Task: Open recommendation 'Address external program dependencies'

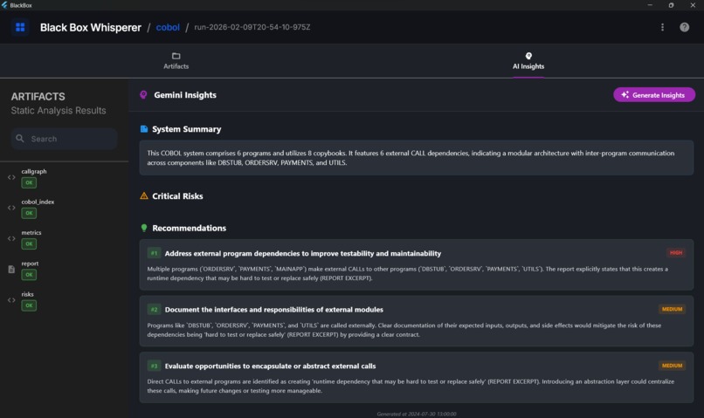Action: (417, 264)
